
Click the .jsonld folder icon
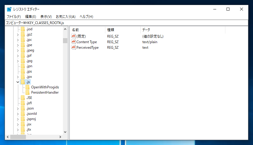[23, 114]
